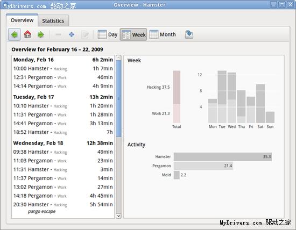Jump to today with the home icon

27,34
